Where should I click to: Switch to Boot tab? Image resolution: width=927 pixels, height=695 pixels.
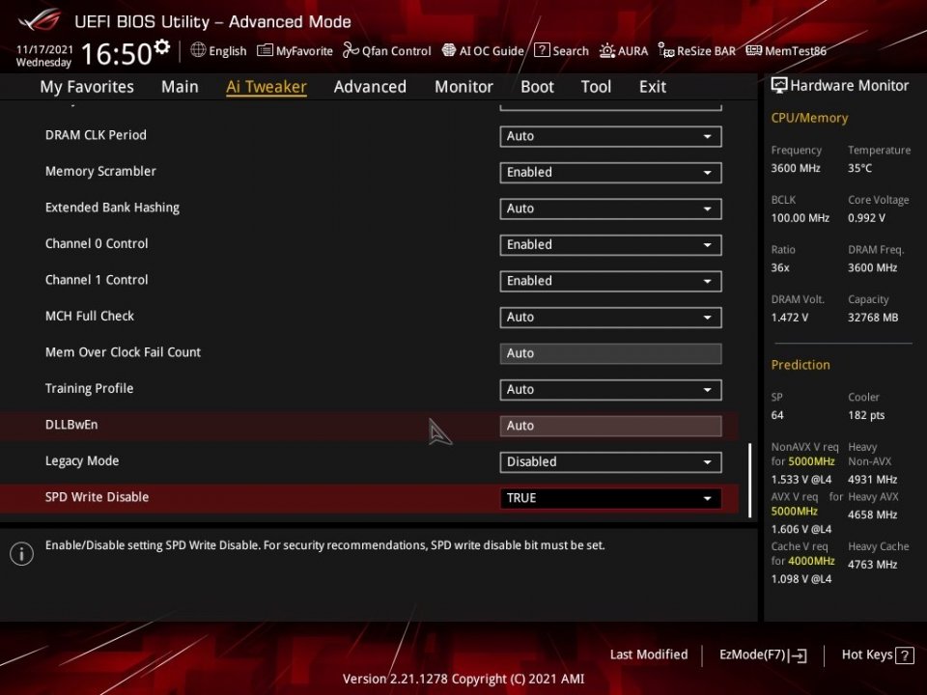coord(537,87)
